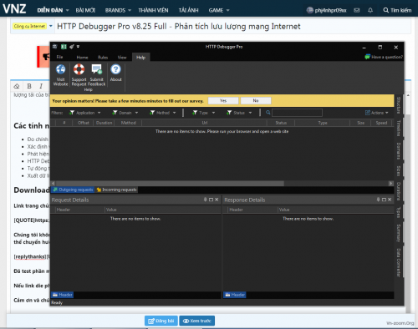Viewport: 418px width, 329px height.
Task: Click horizontal scrollbar of request list
Action: tap(170, 184)
